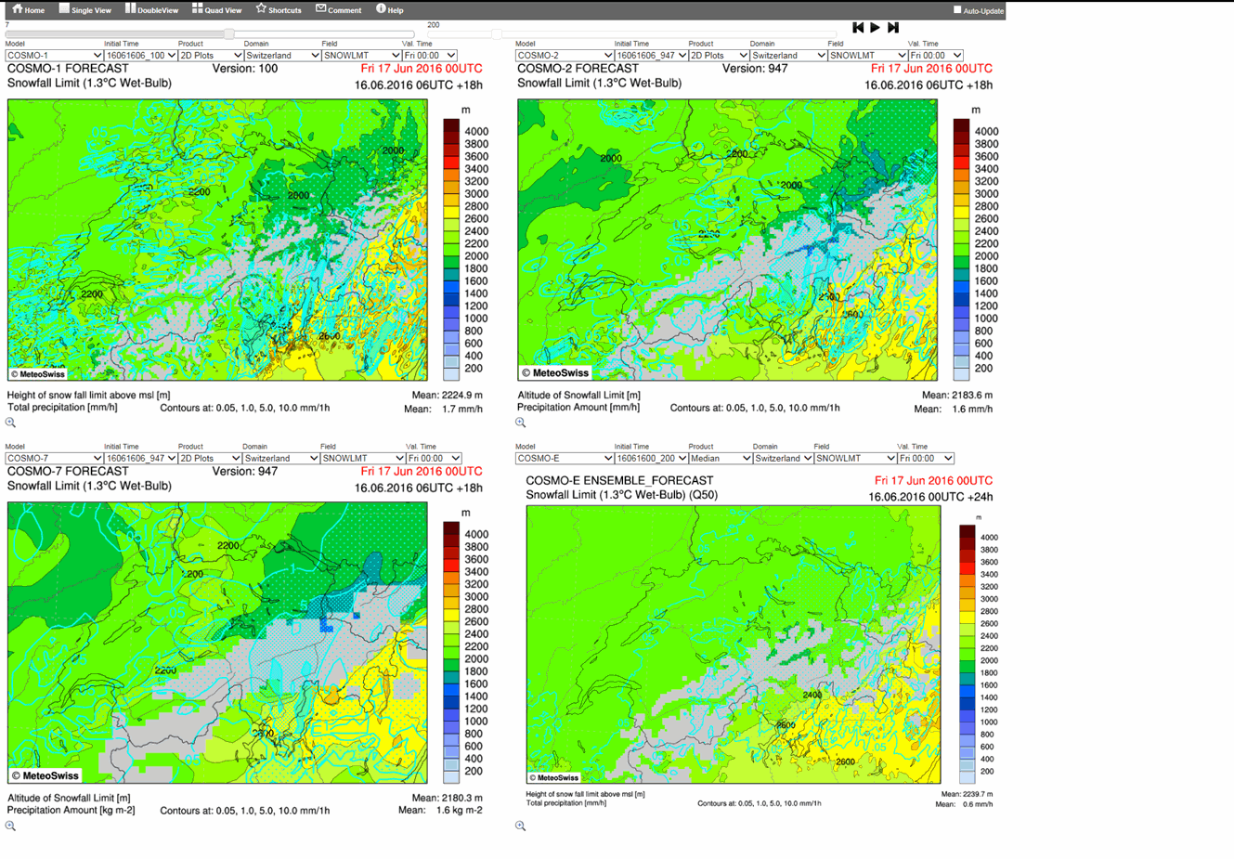Click the zoom magnifier below the COSMO-7 map
Screen dimensions: 1234x859
(x=10, y=826)
